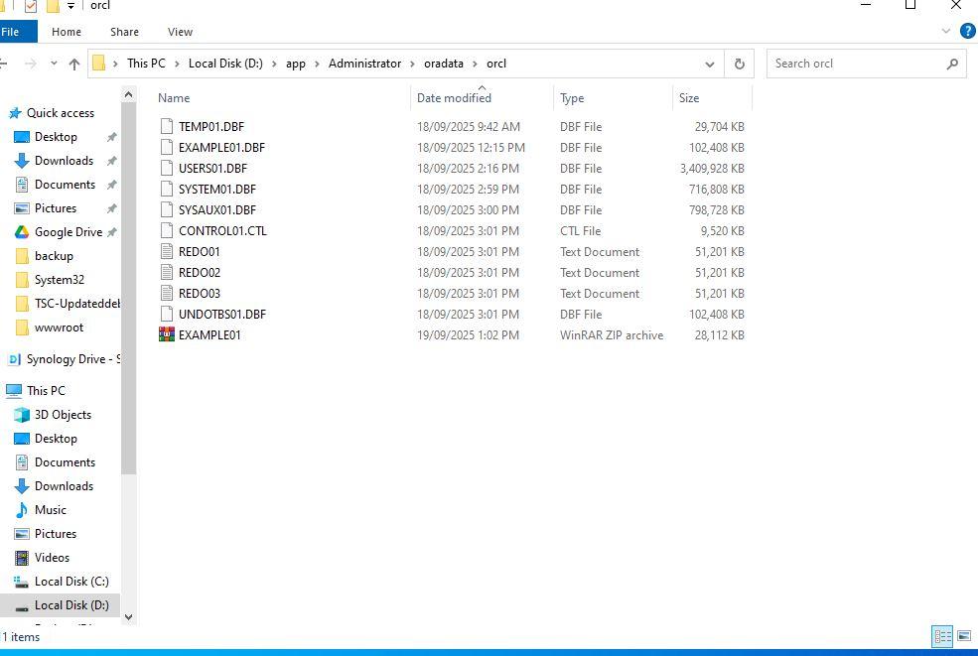This screenshot has width=978, height=656.
Task: Click the EXAMPLE01 WinRAR ZIP archive icon
Action: point(167,335)
